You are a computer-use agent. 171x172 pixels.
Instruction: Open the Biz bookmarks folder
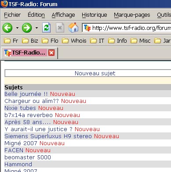(x=30, y=40)
